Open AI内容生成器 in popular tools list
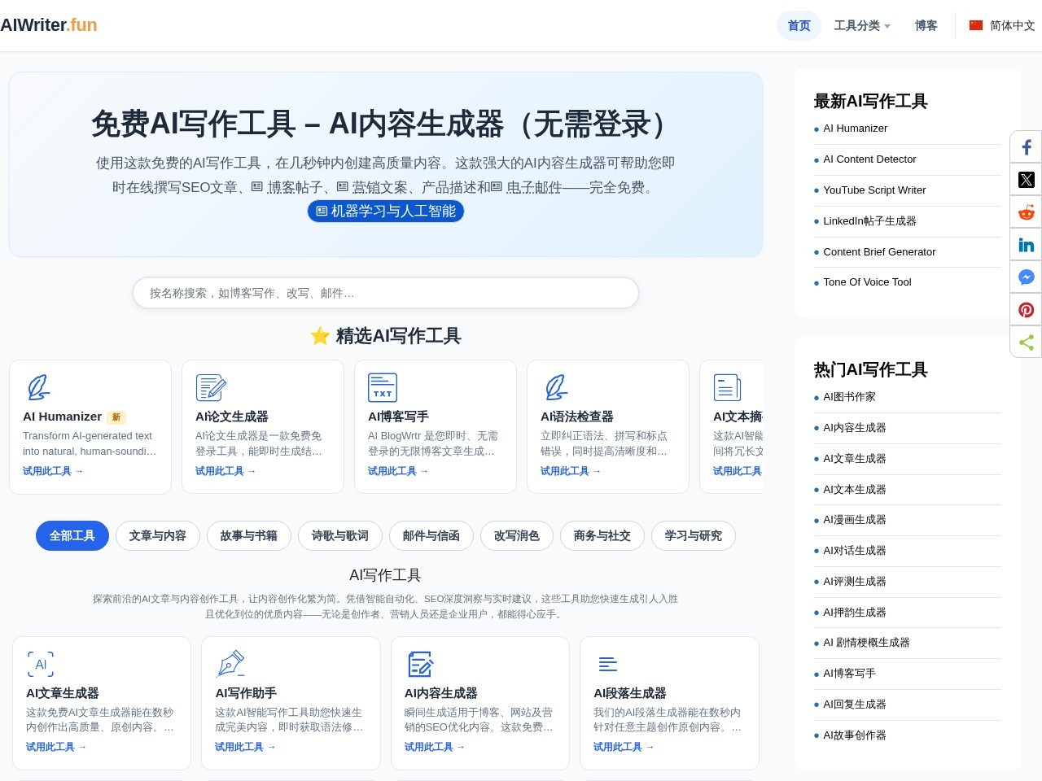This screenshot has width=1042, height=781. click(854, 428)
